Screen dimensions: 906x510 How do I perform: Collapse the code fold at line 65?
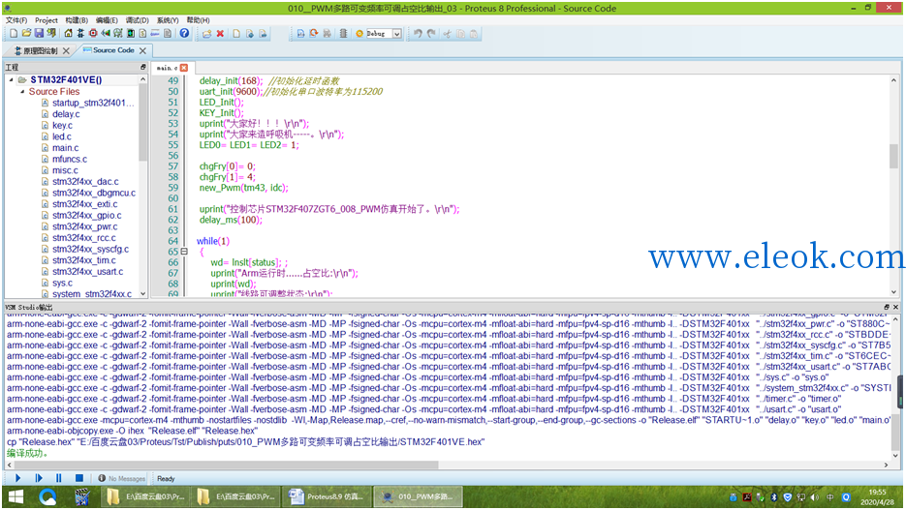[184, 252]
